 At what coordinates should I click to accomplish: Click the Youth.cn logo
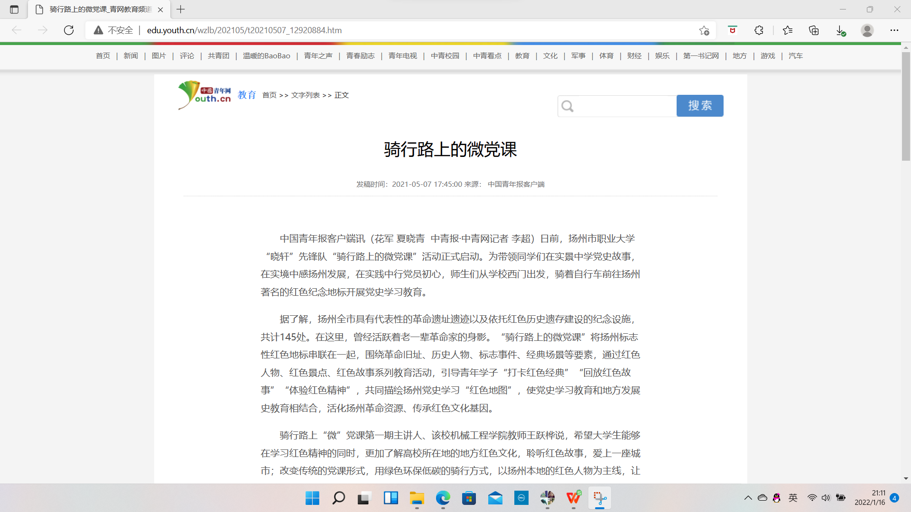pyautogui.click(x=204, y=95)
